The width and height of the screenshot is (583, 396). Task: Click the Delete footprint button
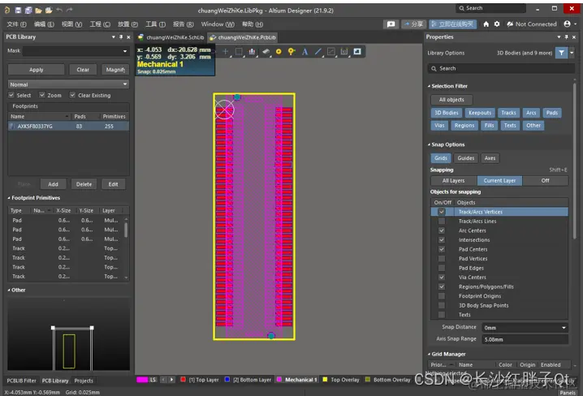(x=84, y=184)
